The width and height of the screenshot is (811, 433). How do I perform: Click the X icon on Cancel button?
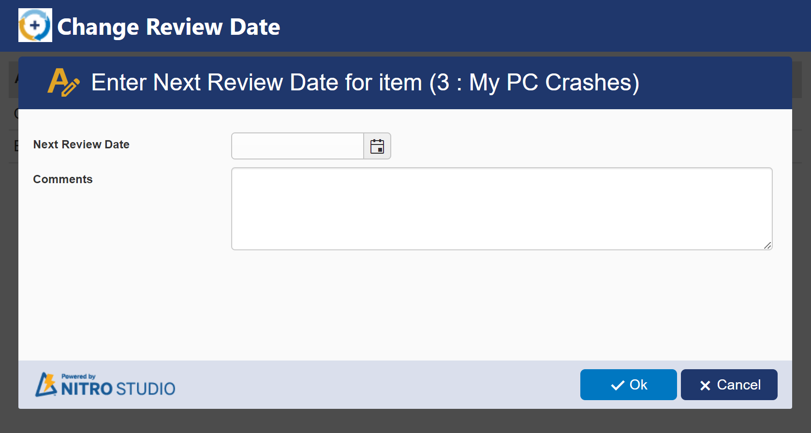tap(705, 385)
